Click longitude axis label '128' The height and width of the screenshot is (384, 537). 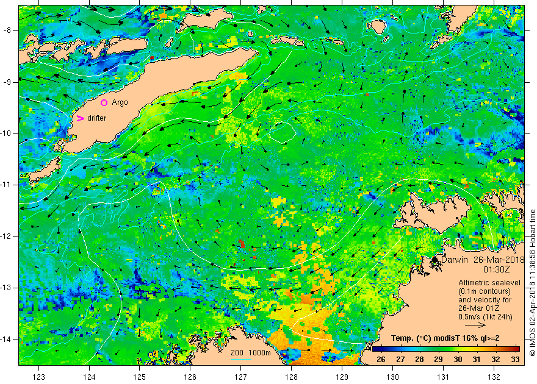tap(292, 377)
